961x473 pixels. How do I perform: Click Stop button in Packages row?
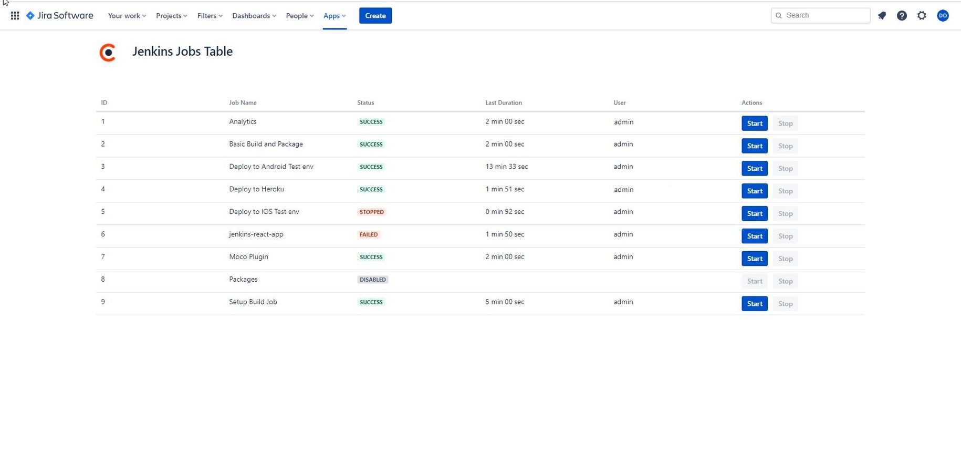click(786, 282)
